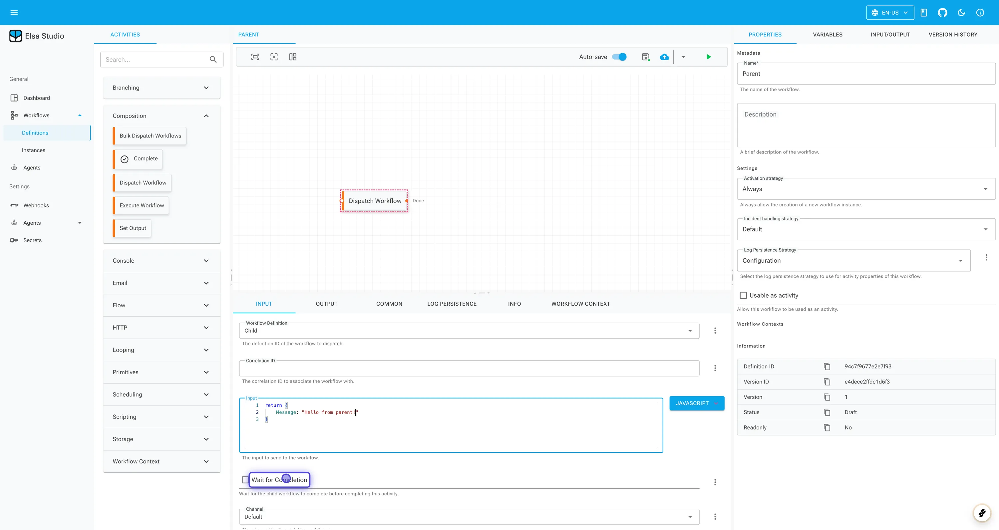Select Bulk Dispatch Workflows activity
Screen dimensions: 999x530
[150, 136]
